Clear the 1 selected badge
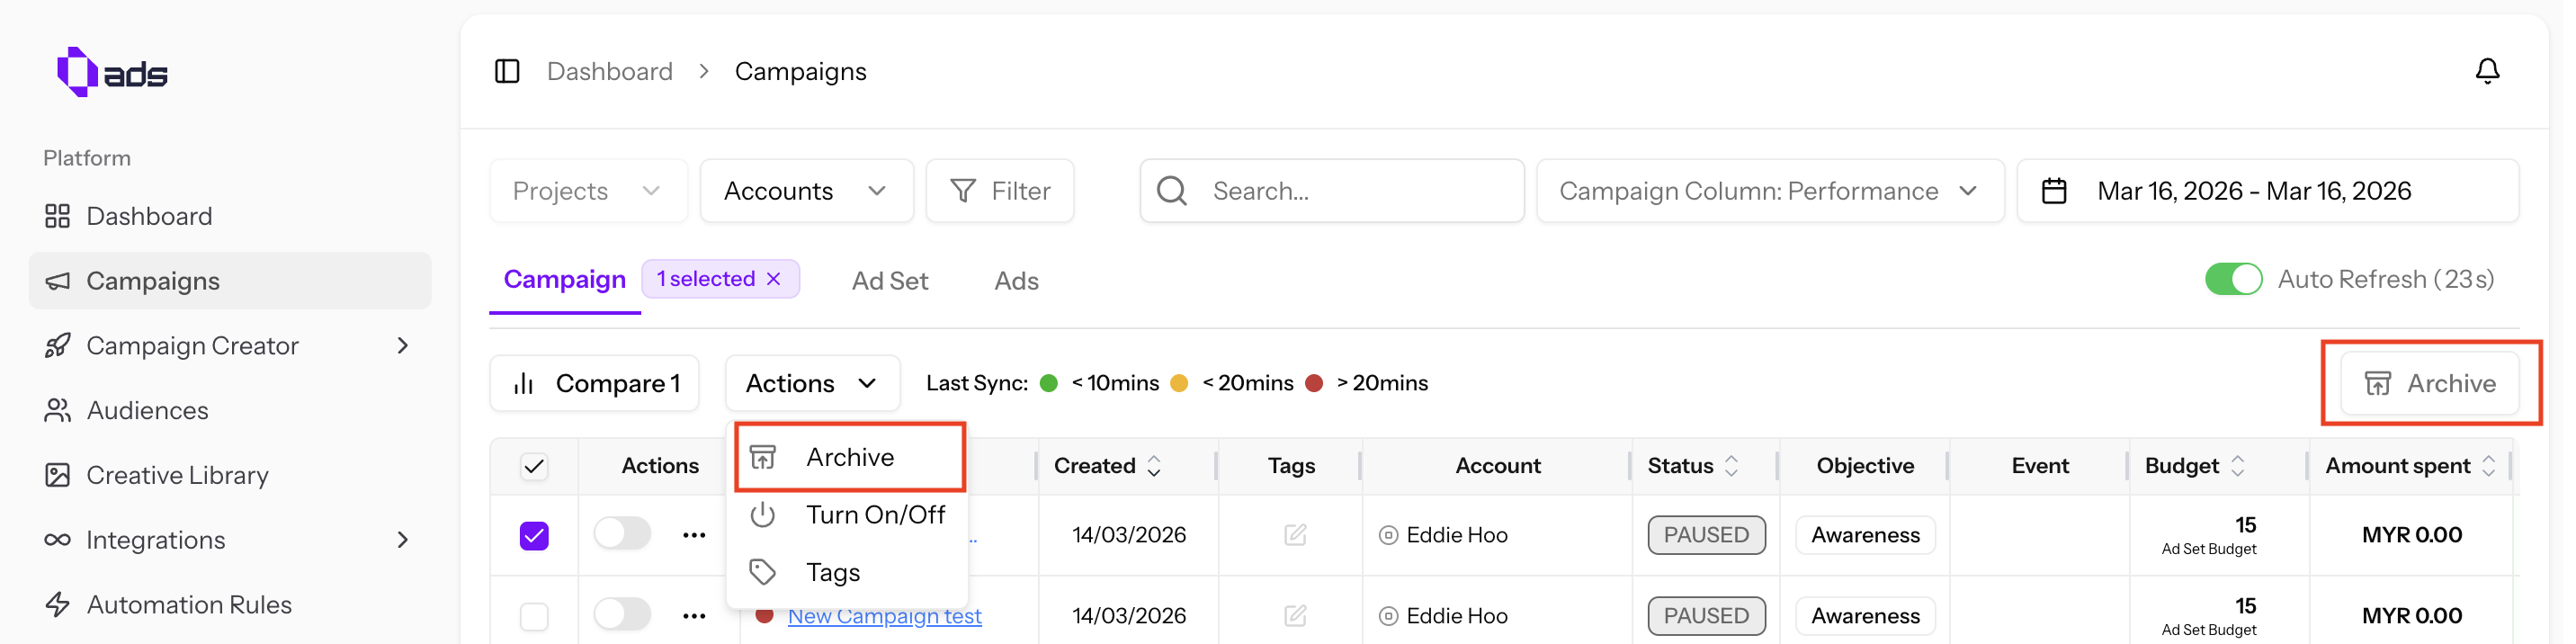2576x644 pixels. pos(773,279)
